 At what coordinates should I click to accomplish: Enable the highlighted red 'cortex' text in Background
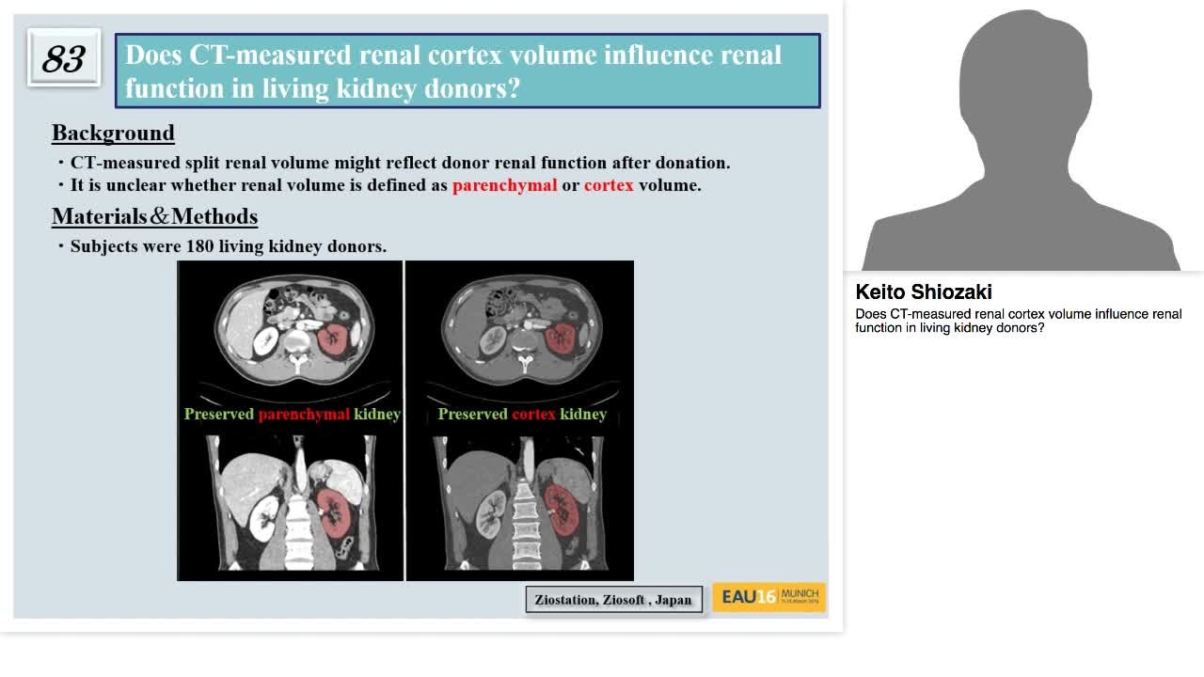[609, 185]
